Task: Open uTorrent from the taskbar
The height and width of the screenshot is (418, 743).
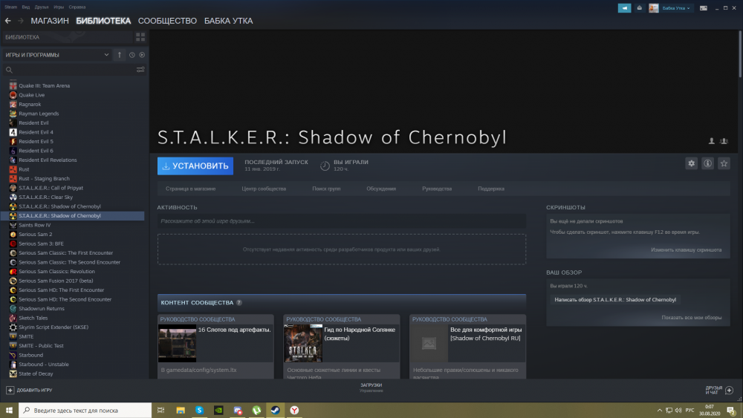Action: [x=256, y=410]
